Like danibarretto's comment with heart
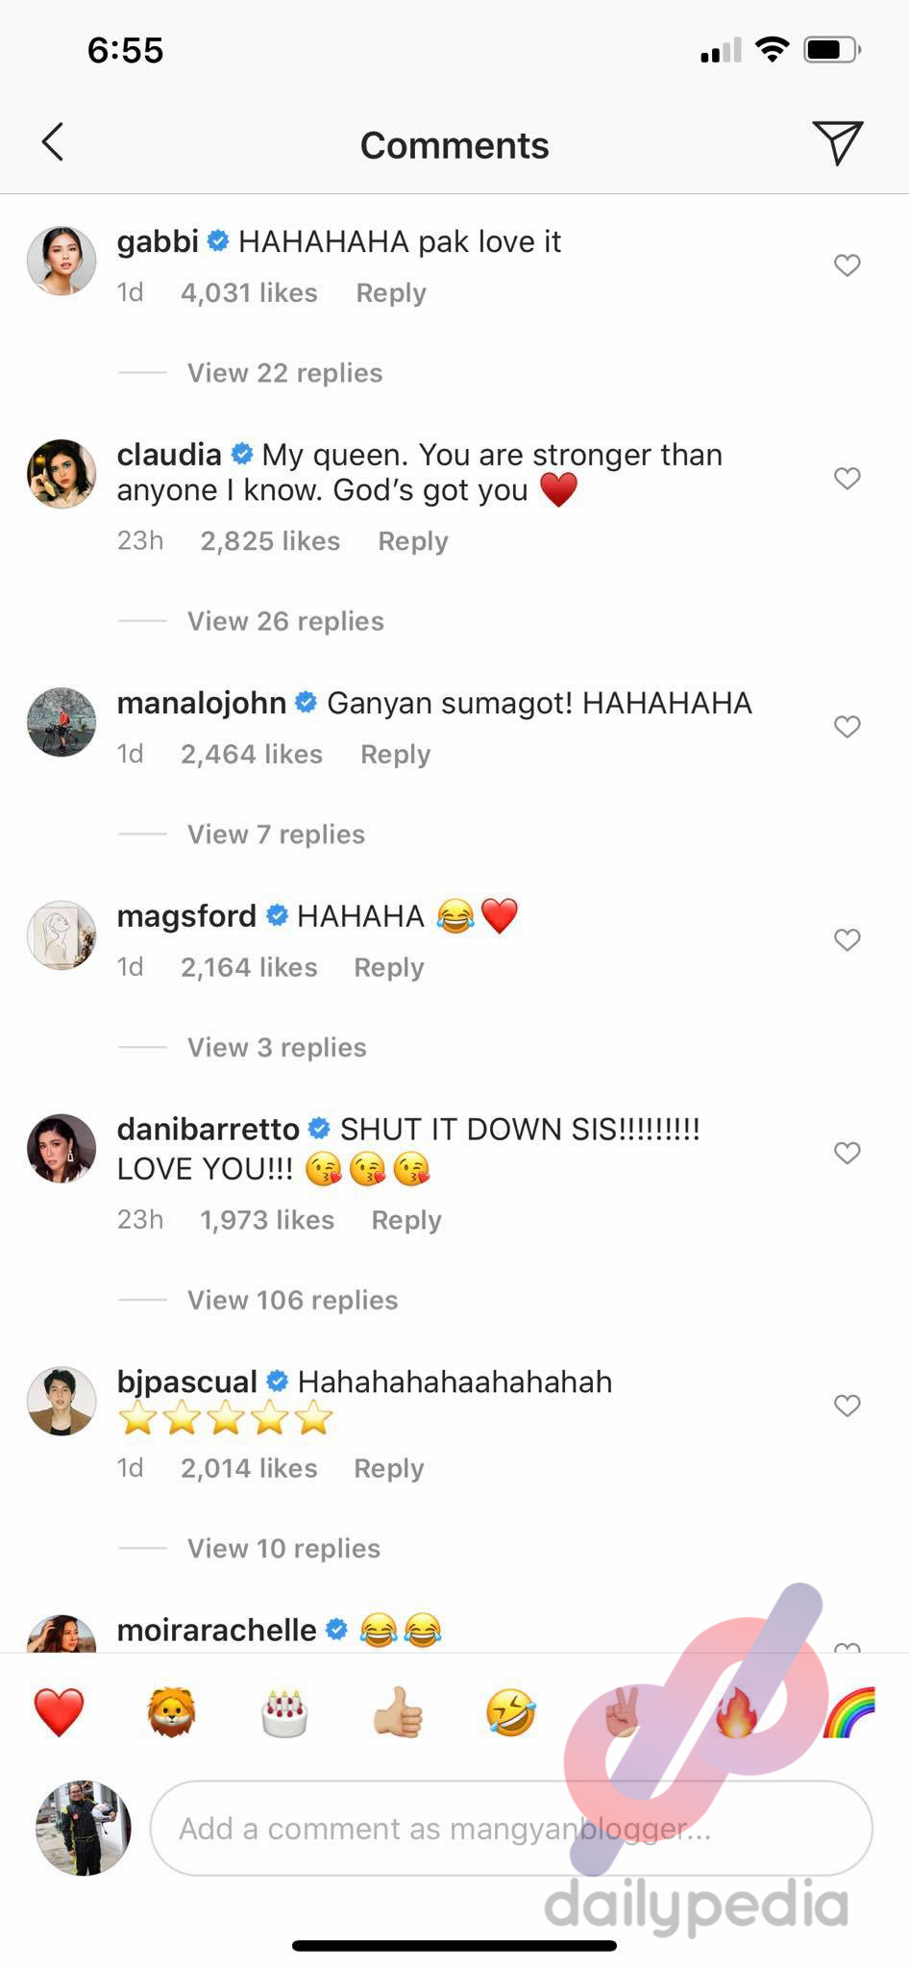Screen dimensions: 909x1969 click(x=847, y=1153)
